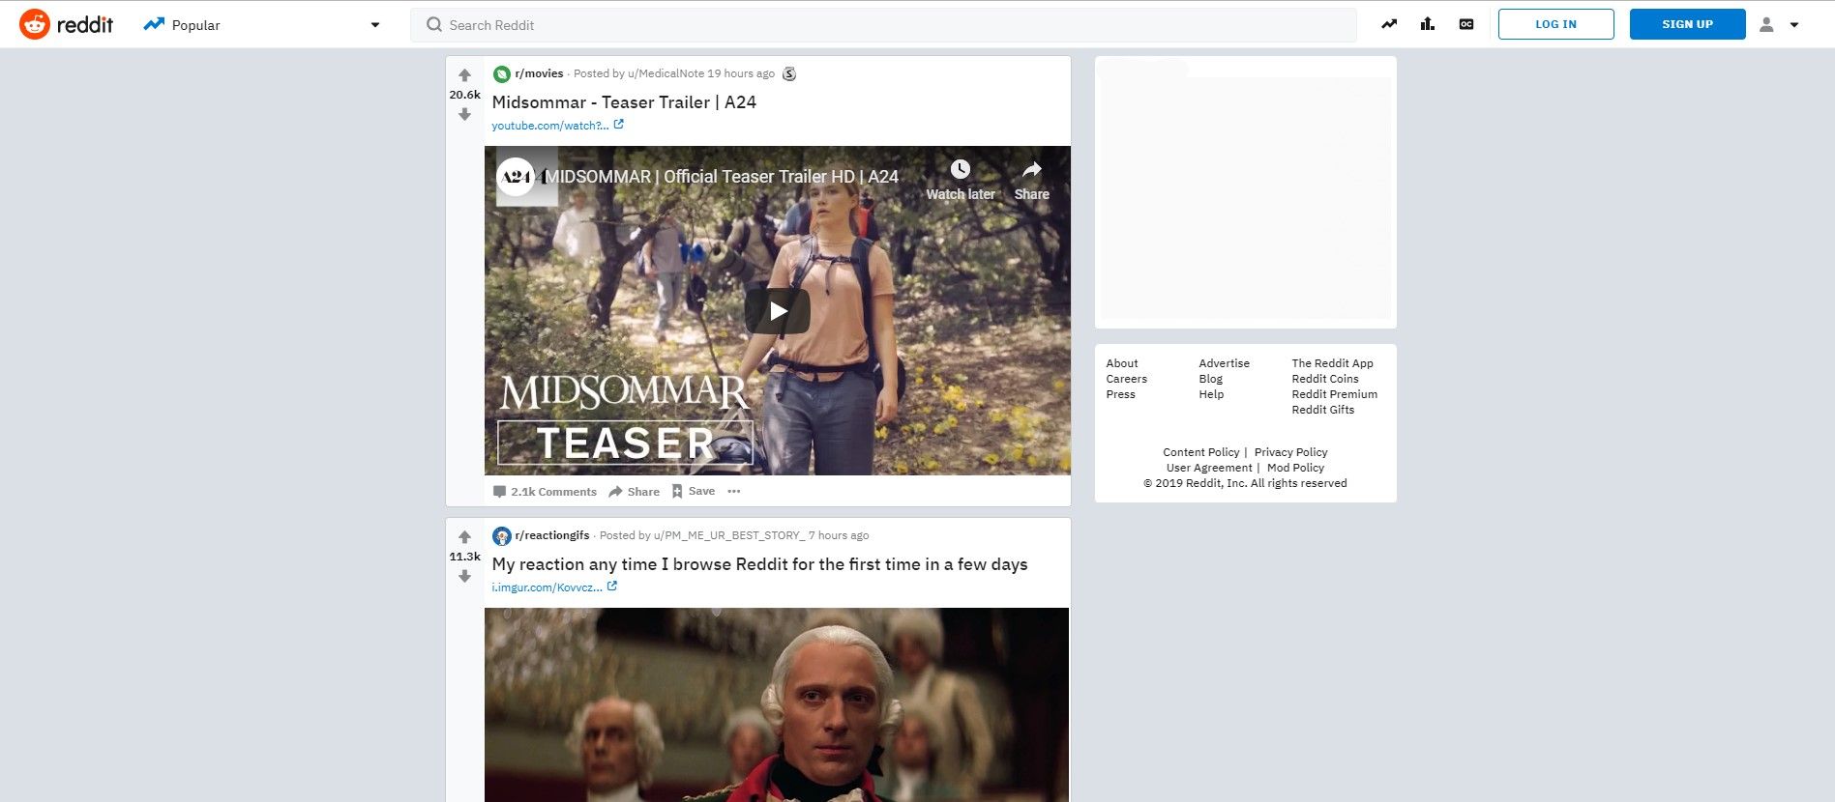
Task: Open the r/reactiongifs subreddit link
Action: coord(552,535)
